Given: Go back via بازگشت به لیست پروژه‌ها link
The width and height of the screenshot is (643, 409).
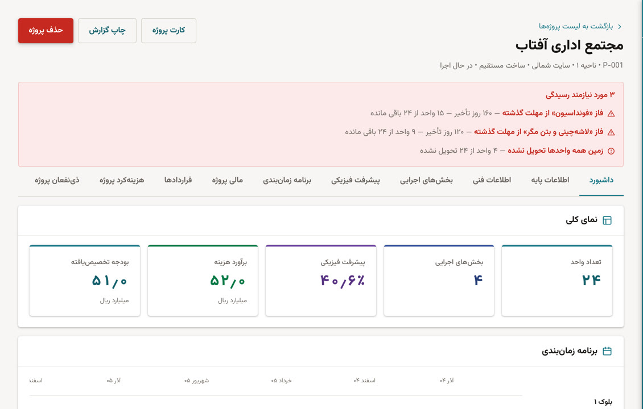Looking at the screenshot, I should (576, 26).
